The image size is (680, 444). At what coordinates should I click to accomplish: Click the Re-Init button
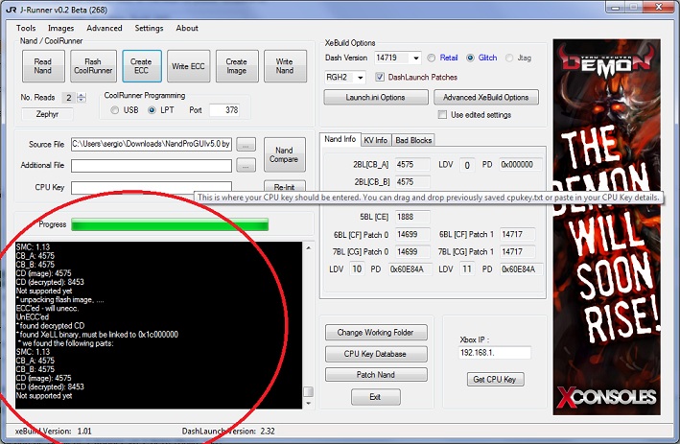[x=285, y=186]
